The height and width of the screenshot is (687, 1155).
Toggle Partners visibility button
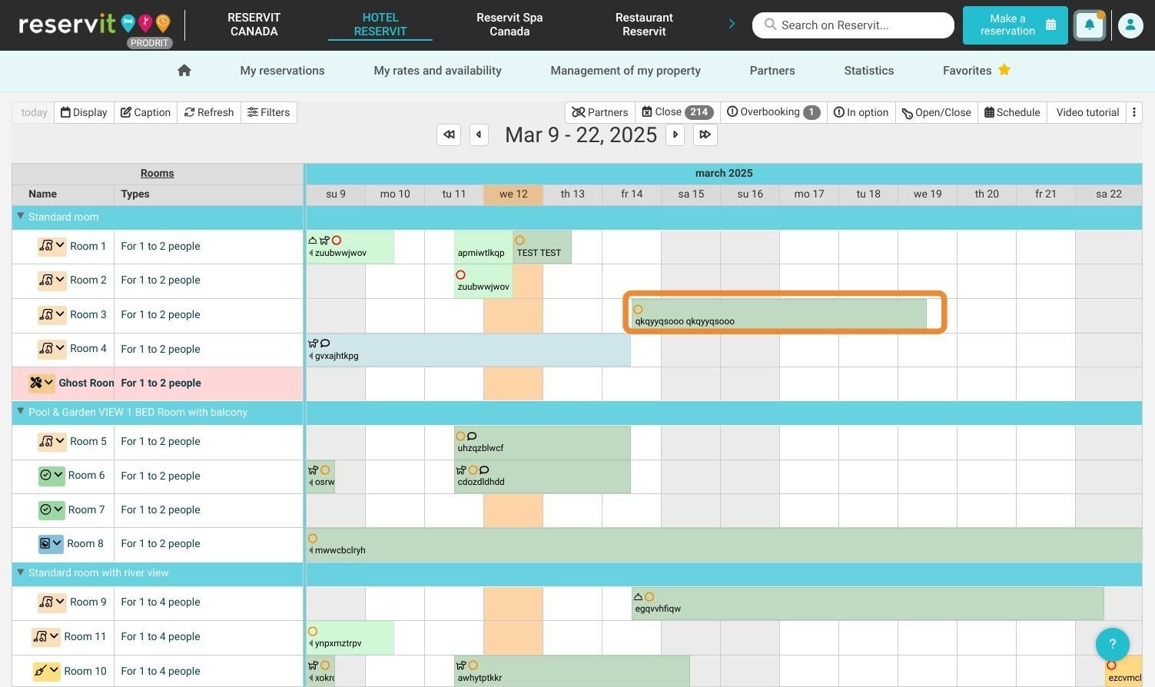[x=600, y=112]
